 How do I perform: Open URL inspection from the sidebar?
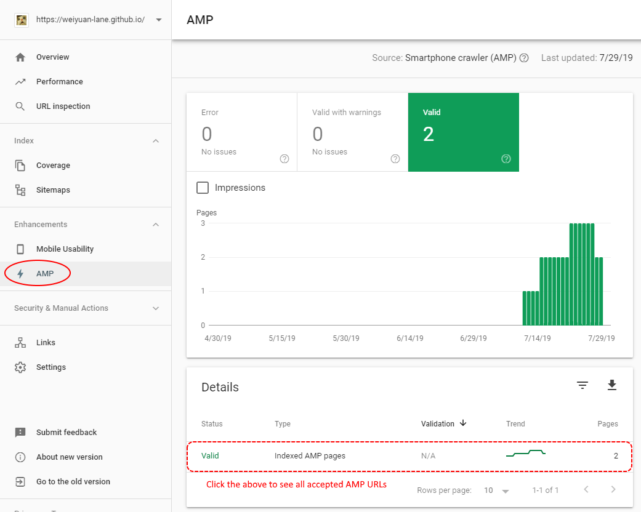coord(63,106)
